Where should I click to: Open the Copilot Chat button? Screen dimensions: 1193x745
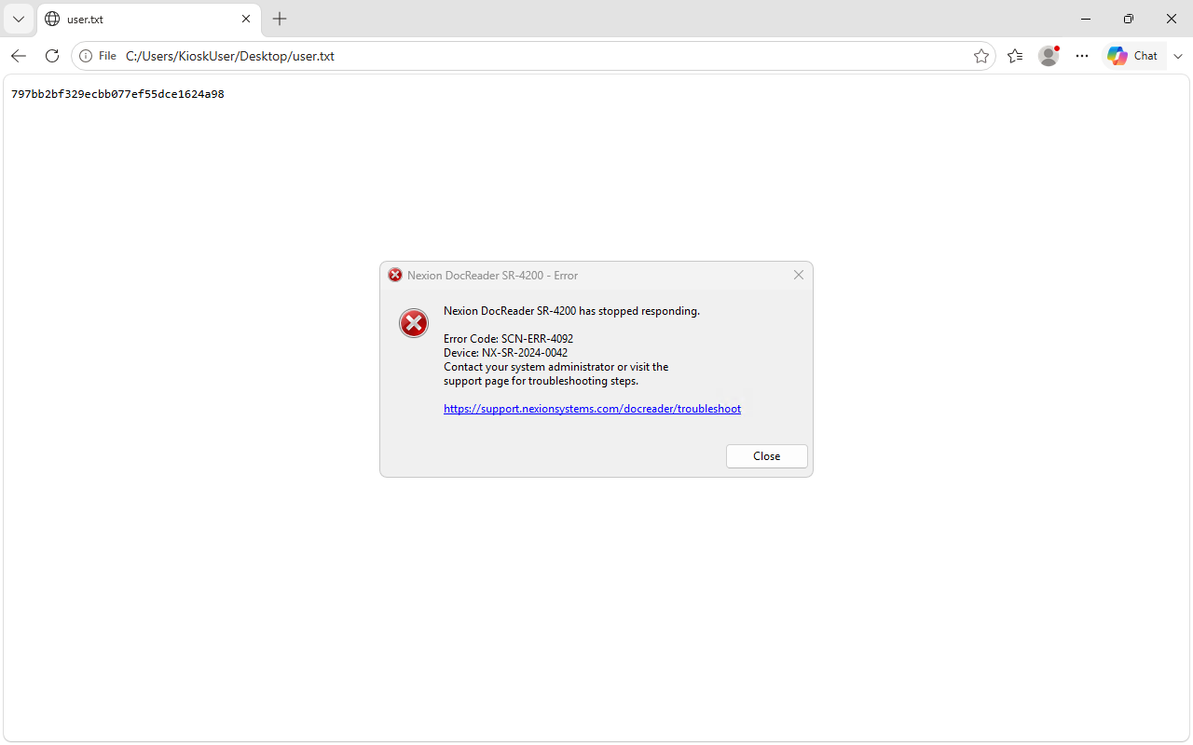pos(1132,56)
